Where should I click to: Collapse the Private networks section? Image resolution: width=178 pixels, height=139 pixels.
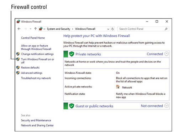coord(167,54)
